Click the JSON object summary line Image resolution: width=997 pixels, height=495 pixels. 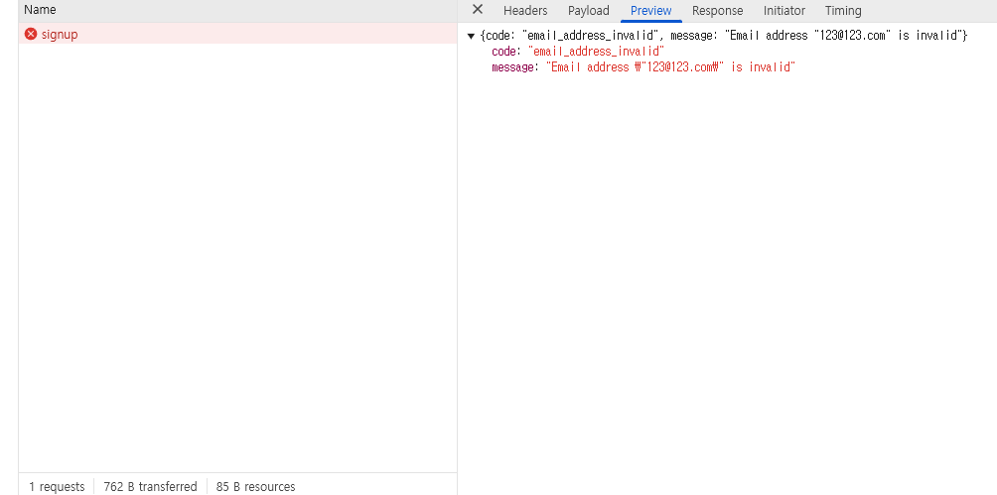click(x=724, y=36)
